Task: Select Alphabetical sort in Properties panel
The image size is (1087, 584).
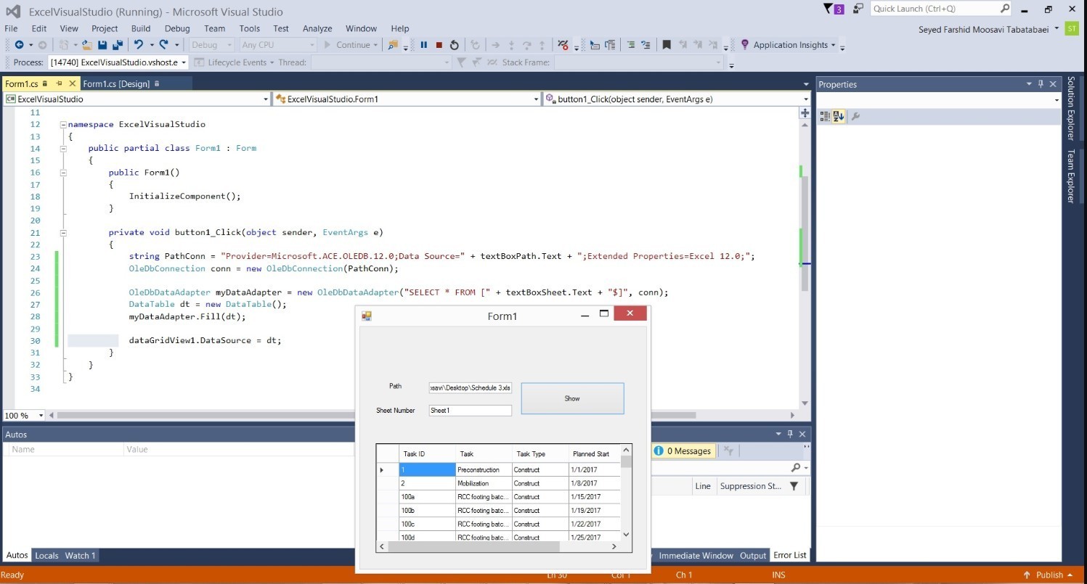Action: click(x=839, y=116)
